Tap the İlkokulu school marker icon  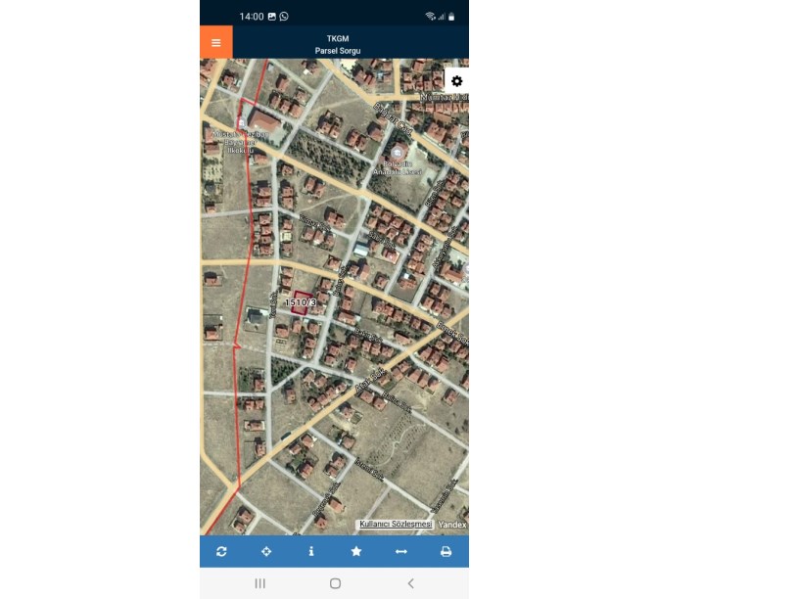click(x=242, y=123)
